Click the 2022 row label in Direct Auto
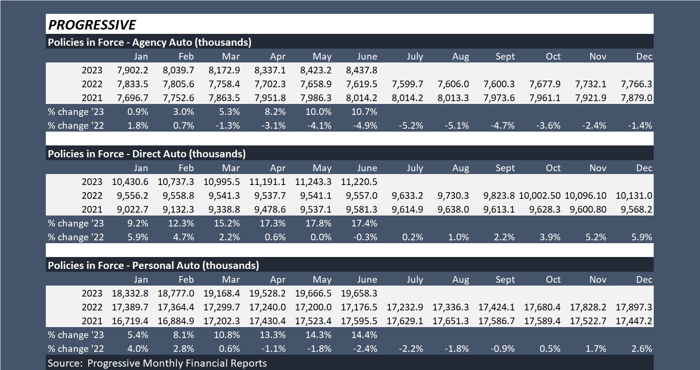This screenshot has height=370, width=700. click(x=92, y=195)
